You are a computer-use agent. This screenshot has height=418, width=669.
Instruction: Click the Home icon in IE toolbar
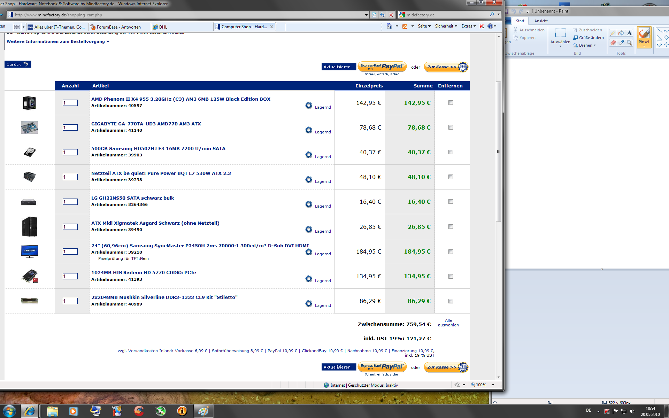click(390, 26)
